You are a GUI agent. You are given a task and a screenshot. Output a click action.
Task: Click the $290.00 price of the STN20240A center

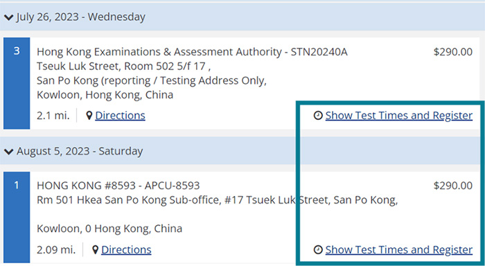click(453, 52)
